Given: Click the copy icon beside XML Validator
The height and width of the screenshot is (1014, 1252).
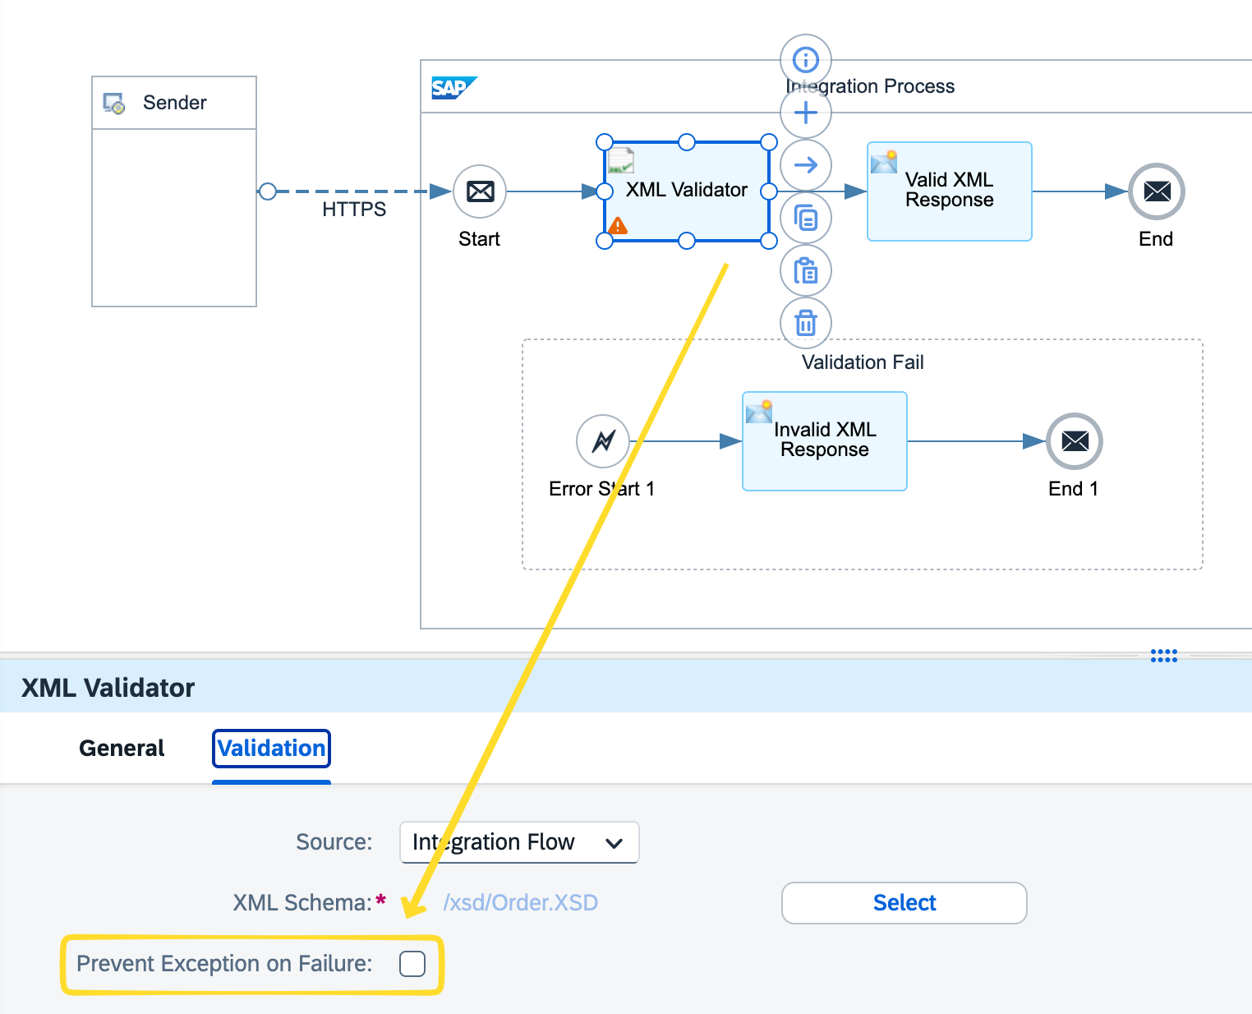Looking at the screenshot, I should (x=805, y=218).
